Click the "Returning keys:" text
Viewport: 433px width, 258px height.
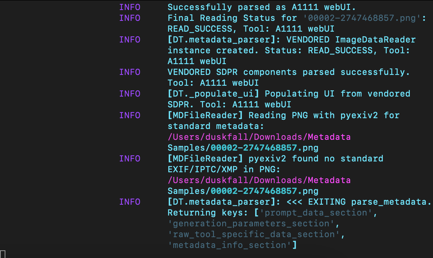208,213
